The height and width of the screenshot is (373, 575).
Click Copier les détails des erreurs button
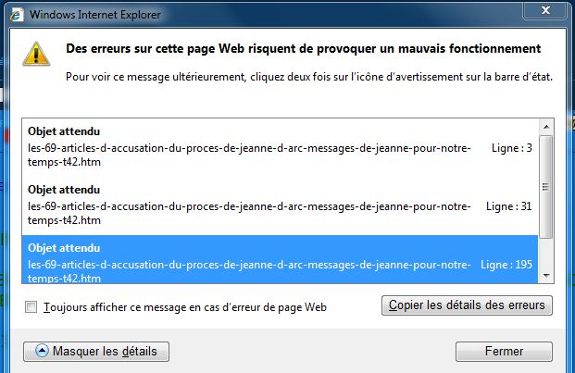click(x=467, y=305)
